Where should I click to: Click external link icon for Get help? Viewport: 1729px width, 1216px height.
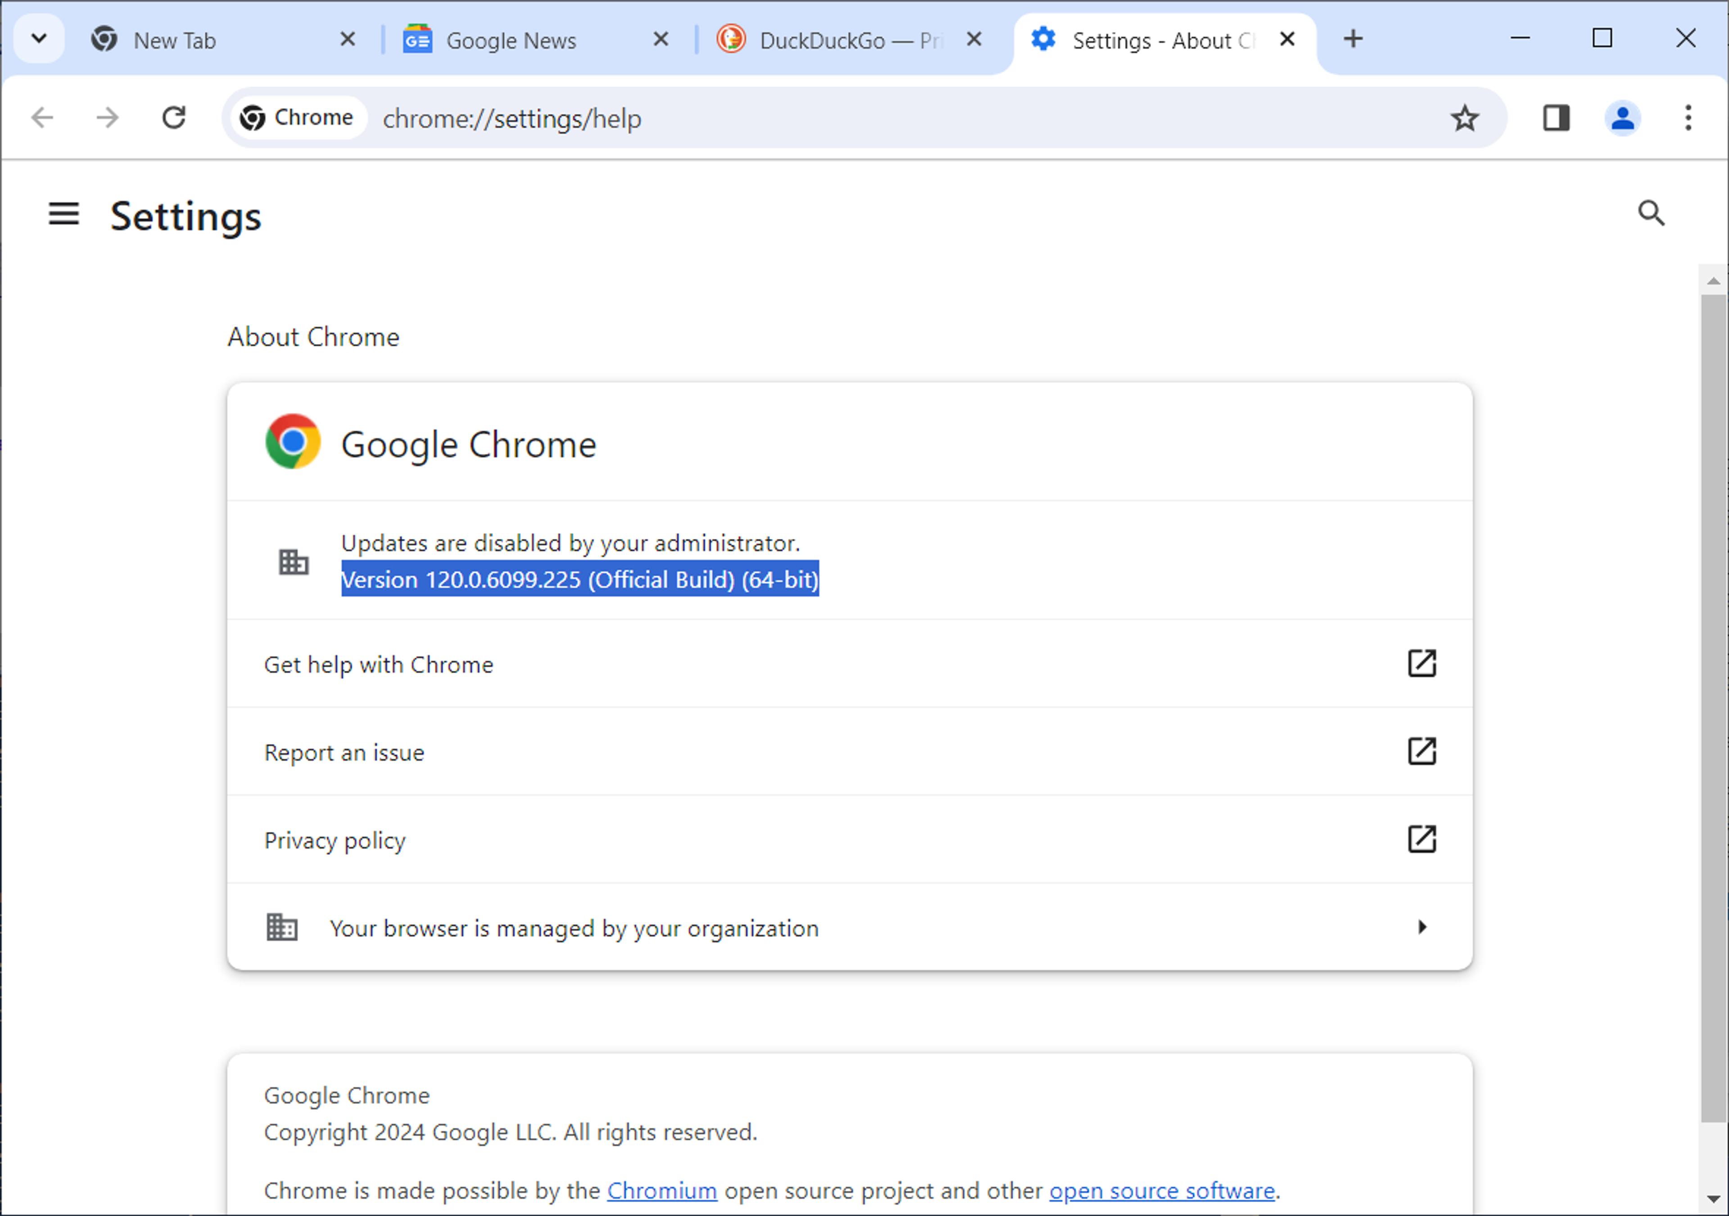[1422, 663]
